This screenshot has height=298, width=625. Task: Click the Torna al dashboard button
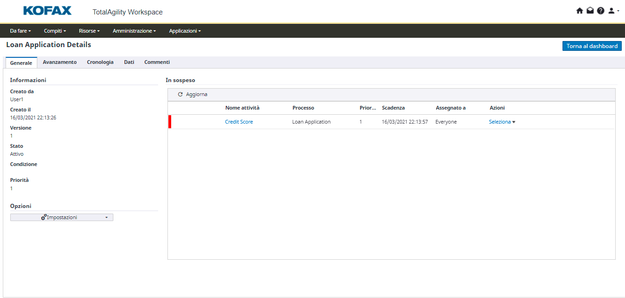point(592,46)
